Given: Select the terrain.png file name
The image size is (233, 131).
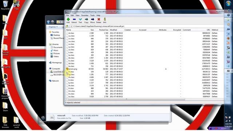Looking at the screenshot, I should pos(73,69).
